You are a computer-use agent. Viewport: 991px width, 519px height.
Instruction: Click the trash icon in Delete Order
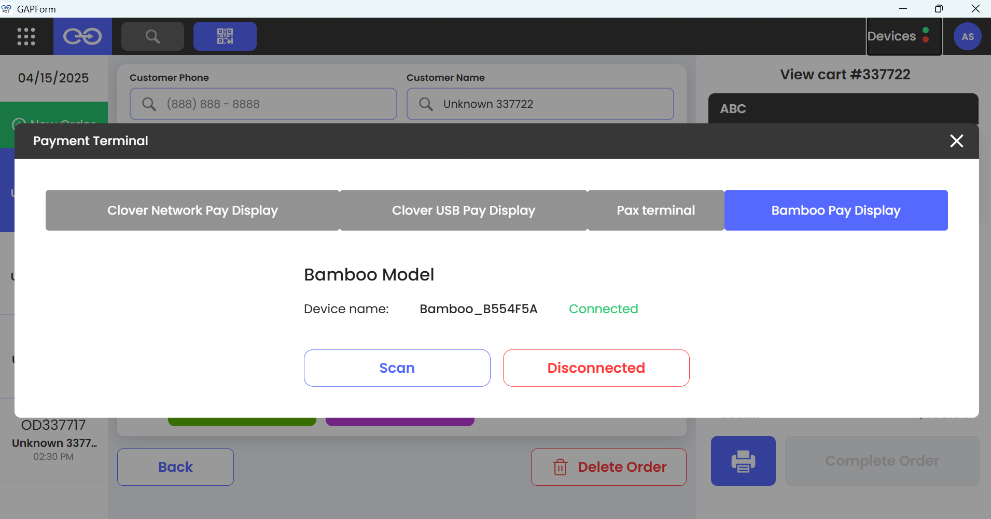coord(561,467)
